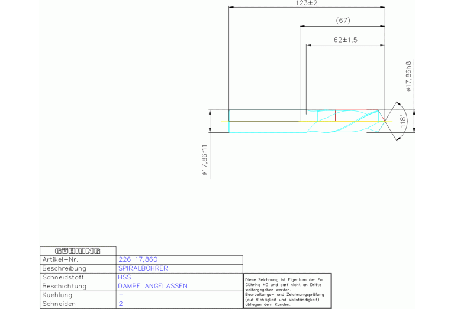
Task: Select the Beschichtung label cell
Action: click(x=65, y=286)
